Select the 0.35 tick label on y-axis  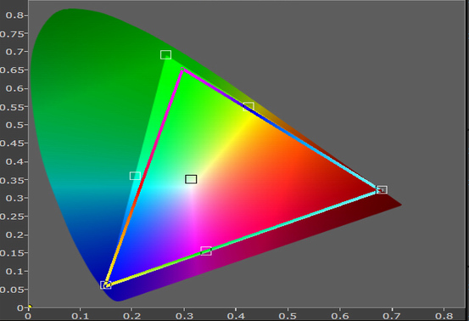(x=12, y=180)
